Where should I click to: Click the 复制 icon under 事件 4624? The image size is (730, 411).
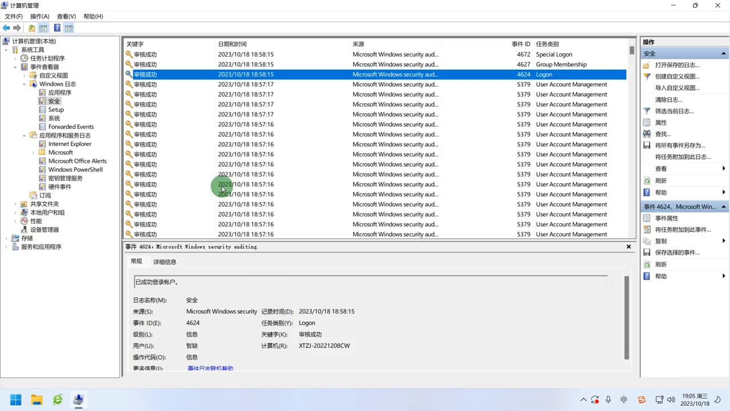point(647,240)
